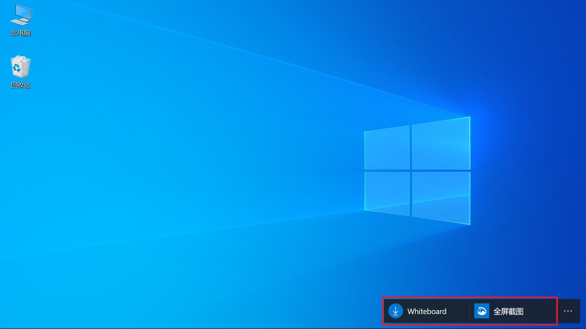
Task: Click the 此电脑 label text
Action: tap(21, 33)
